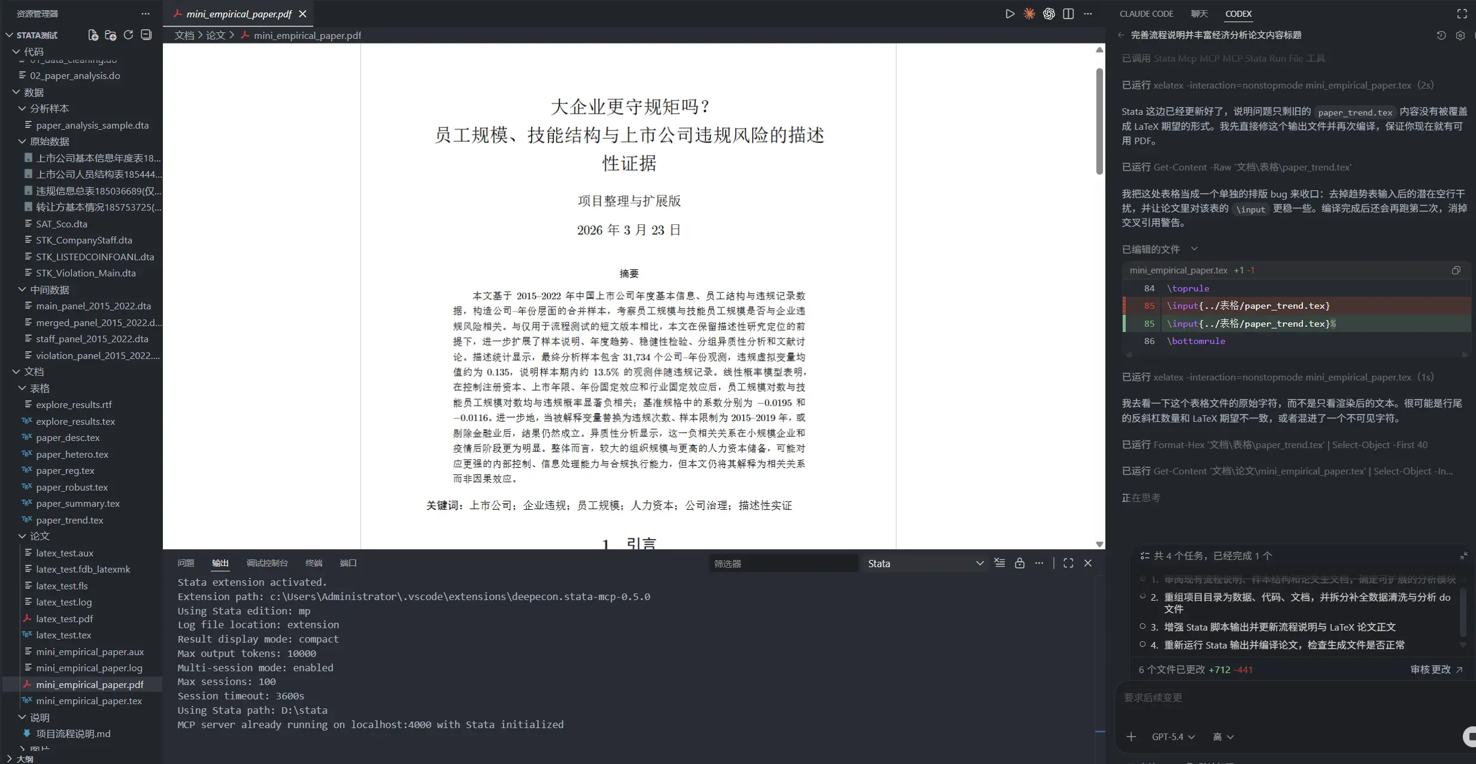The image size is (1476, 764).
Task: Click the 筛选器 filter input field
Action: tap(782, 564)
